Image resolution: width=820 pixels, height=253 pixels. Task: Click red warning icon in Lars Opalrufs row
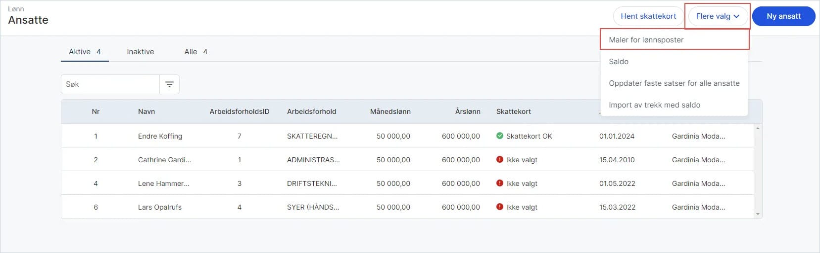point(499,207)
